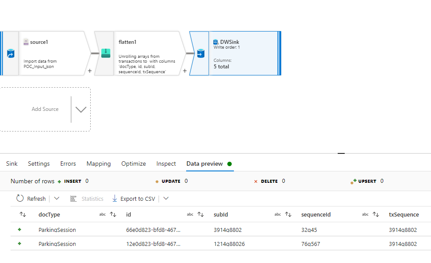The height and width of the screenshot is (263, 431).
Task: Click subId value 1214q88026
Action: (x=229, y=244)
